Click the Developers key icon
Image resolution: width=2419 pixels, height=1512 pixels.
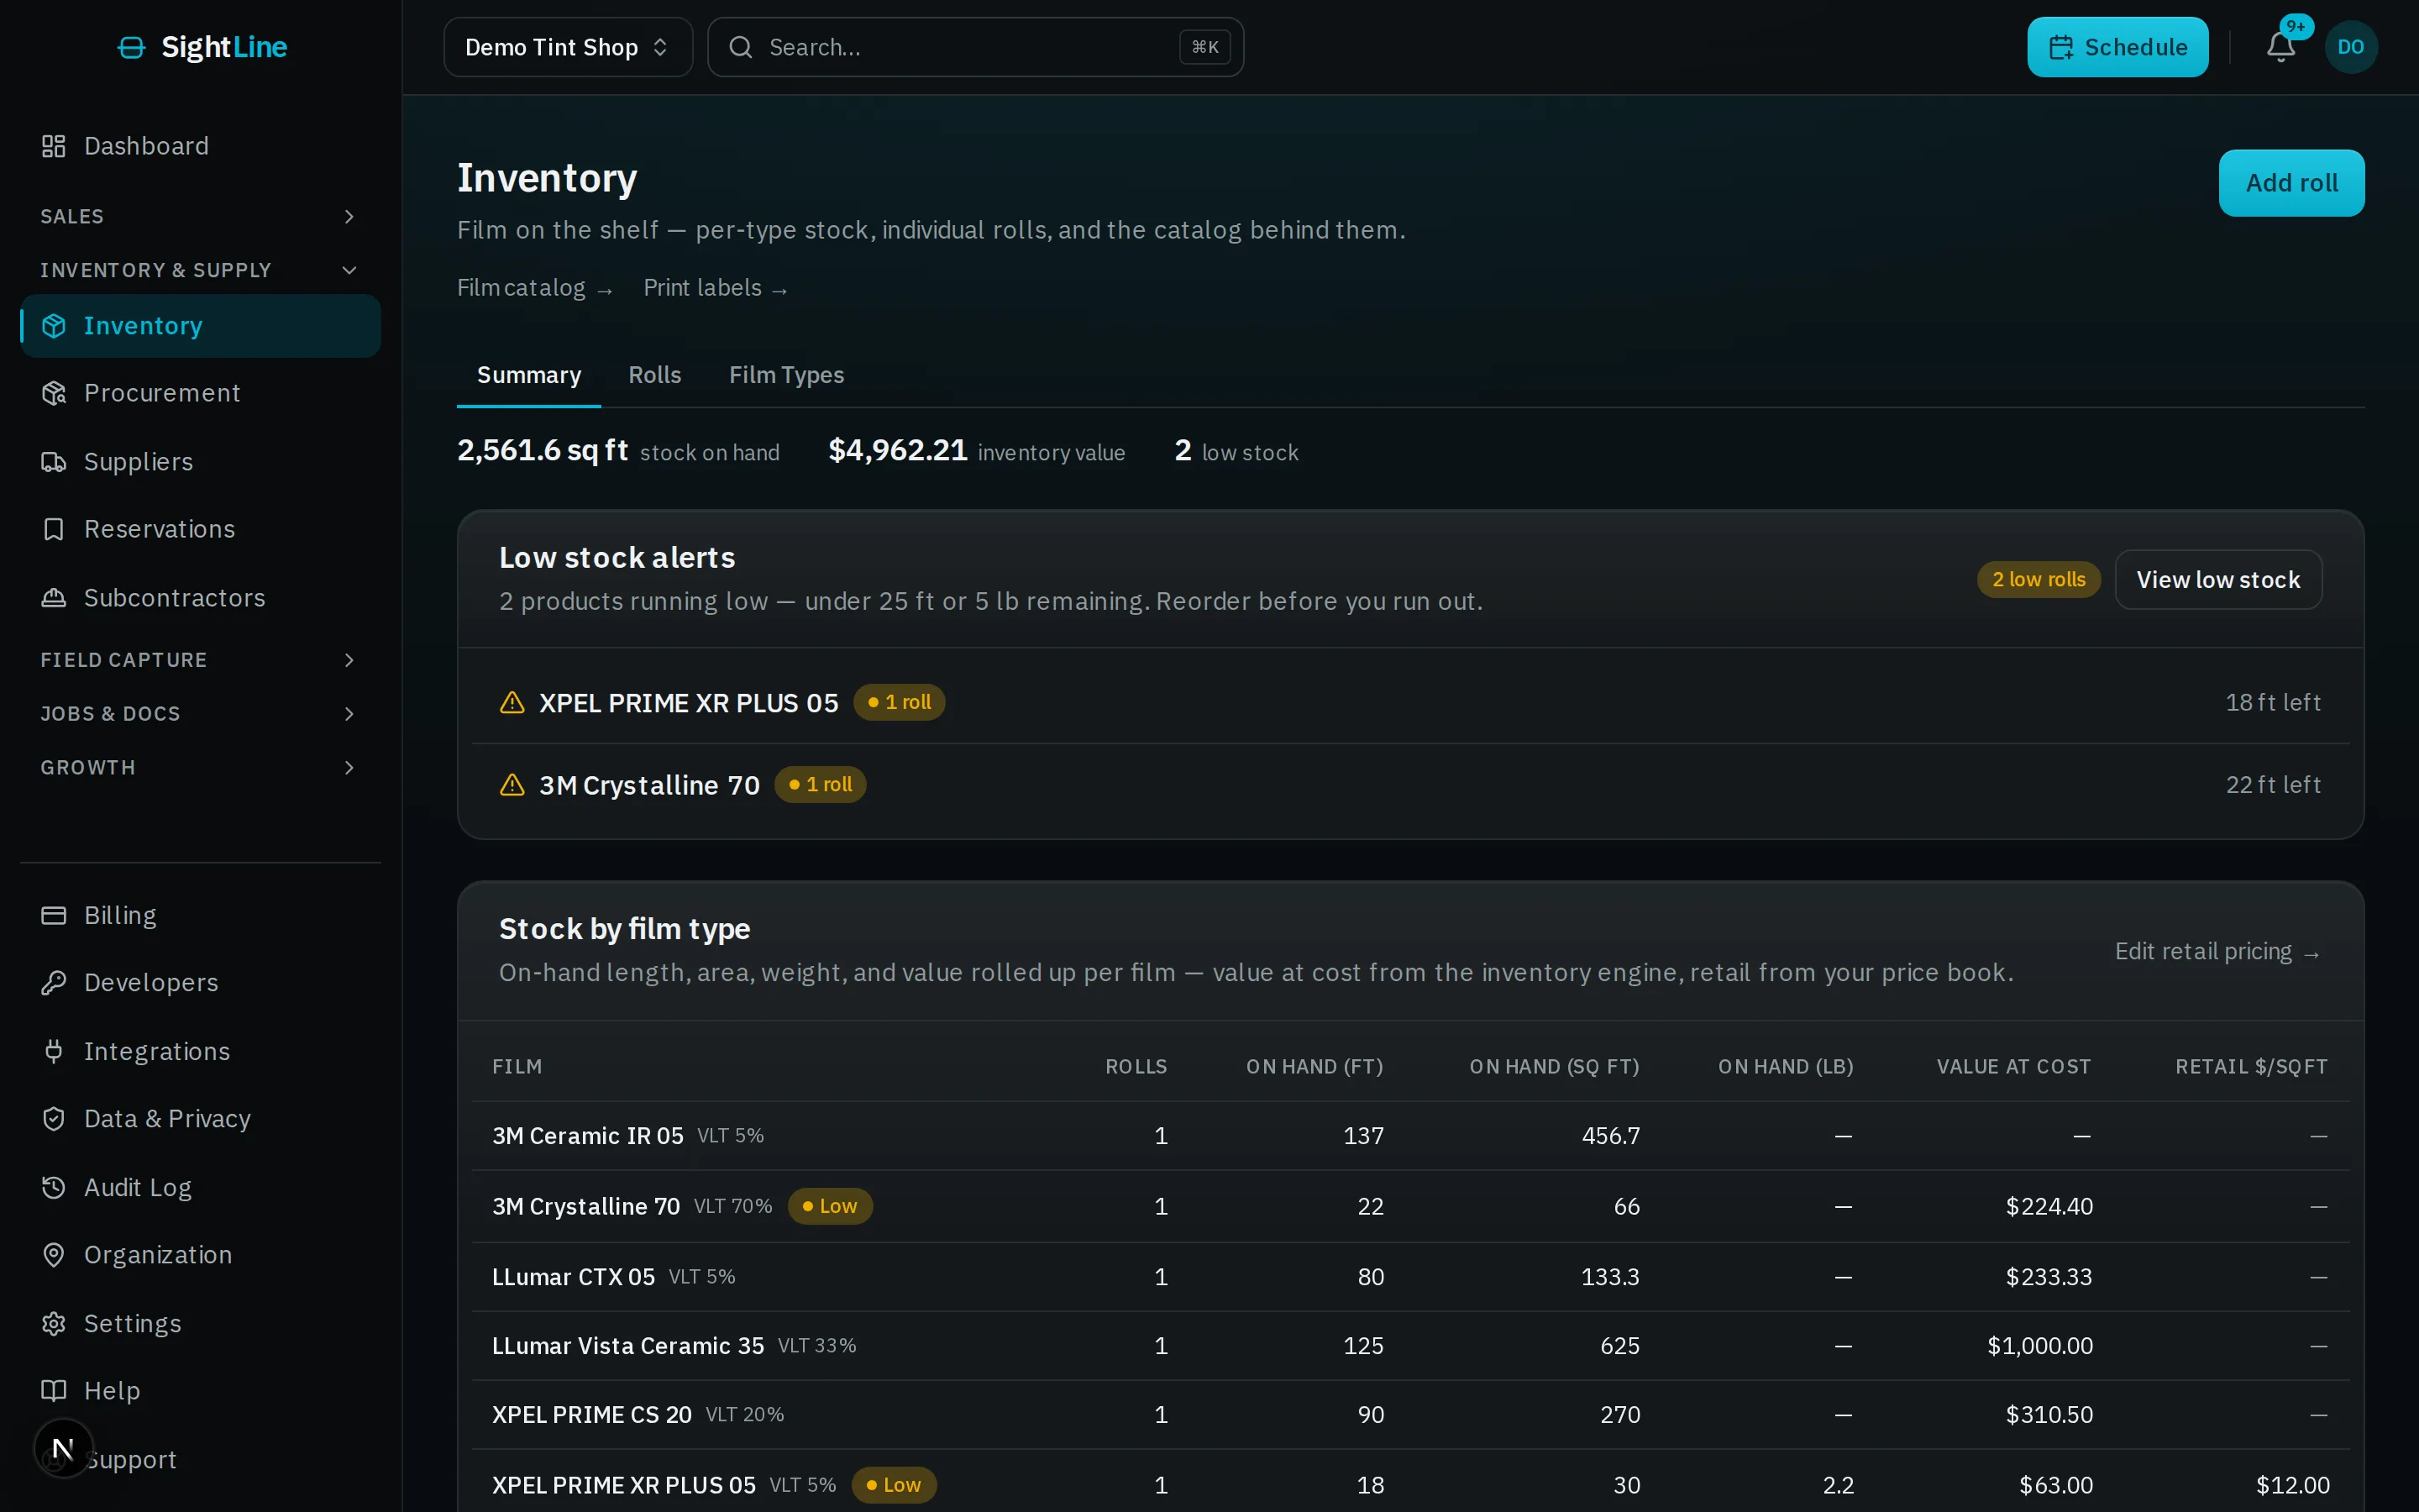pyautogui.click(x=54, y=983)
